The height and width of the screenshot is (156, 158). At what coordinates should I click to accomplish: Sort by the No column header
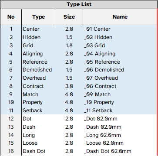11,17
